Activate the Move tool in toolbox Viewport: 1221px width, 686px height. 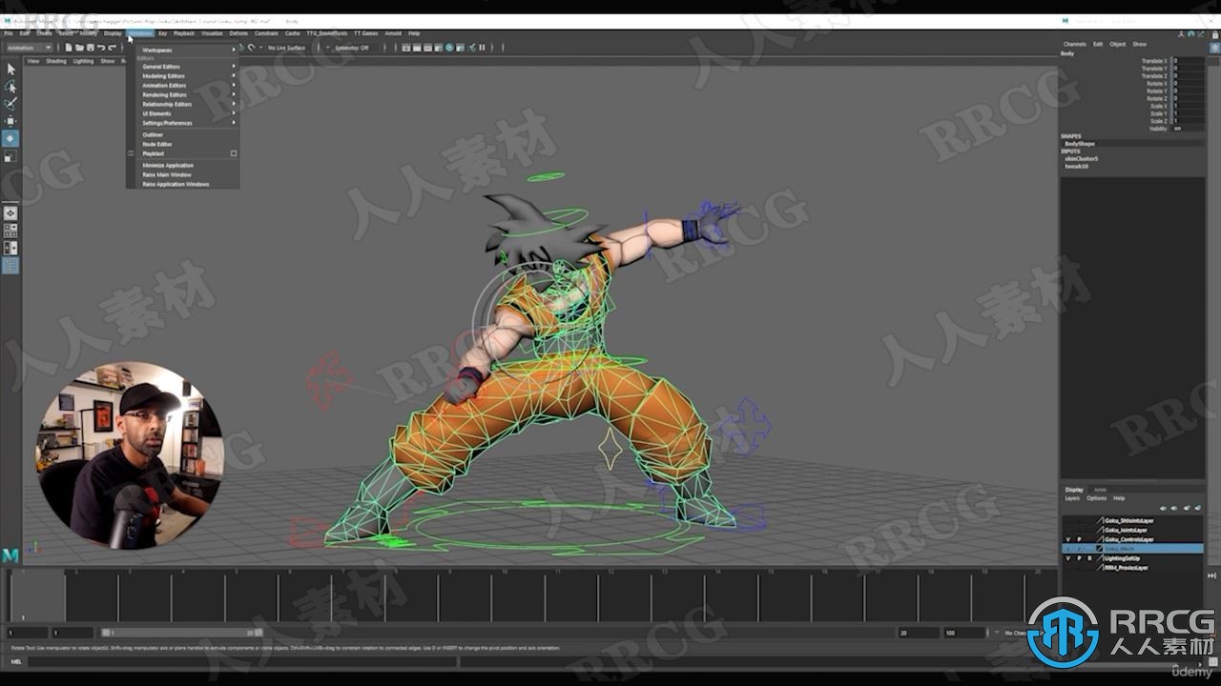(10, 121)
